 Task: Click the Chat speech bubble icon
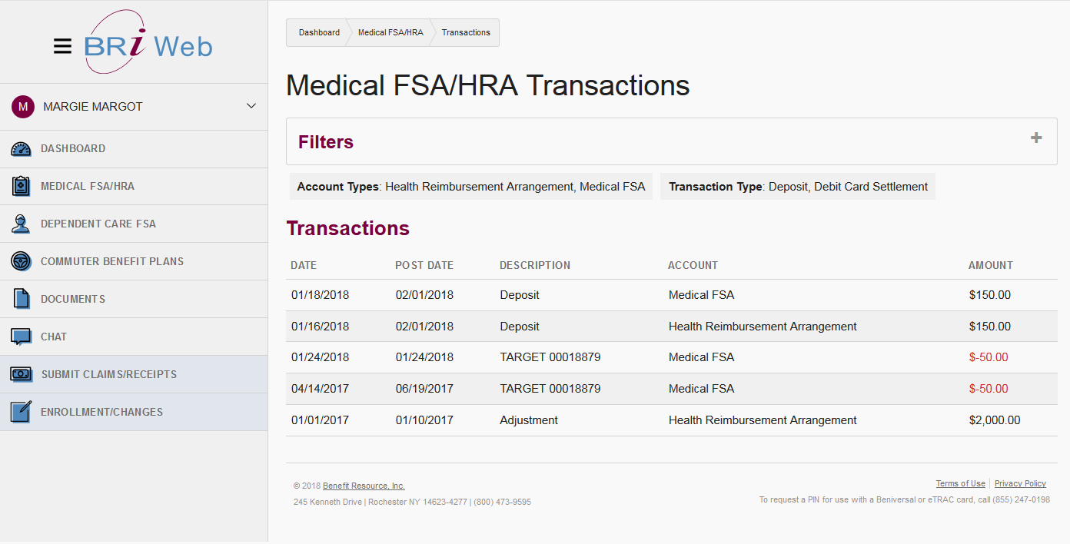tap(21, 337)
